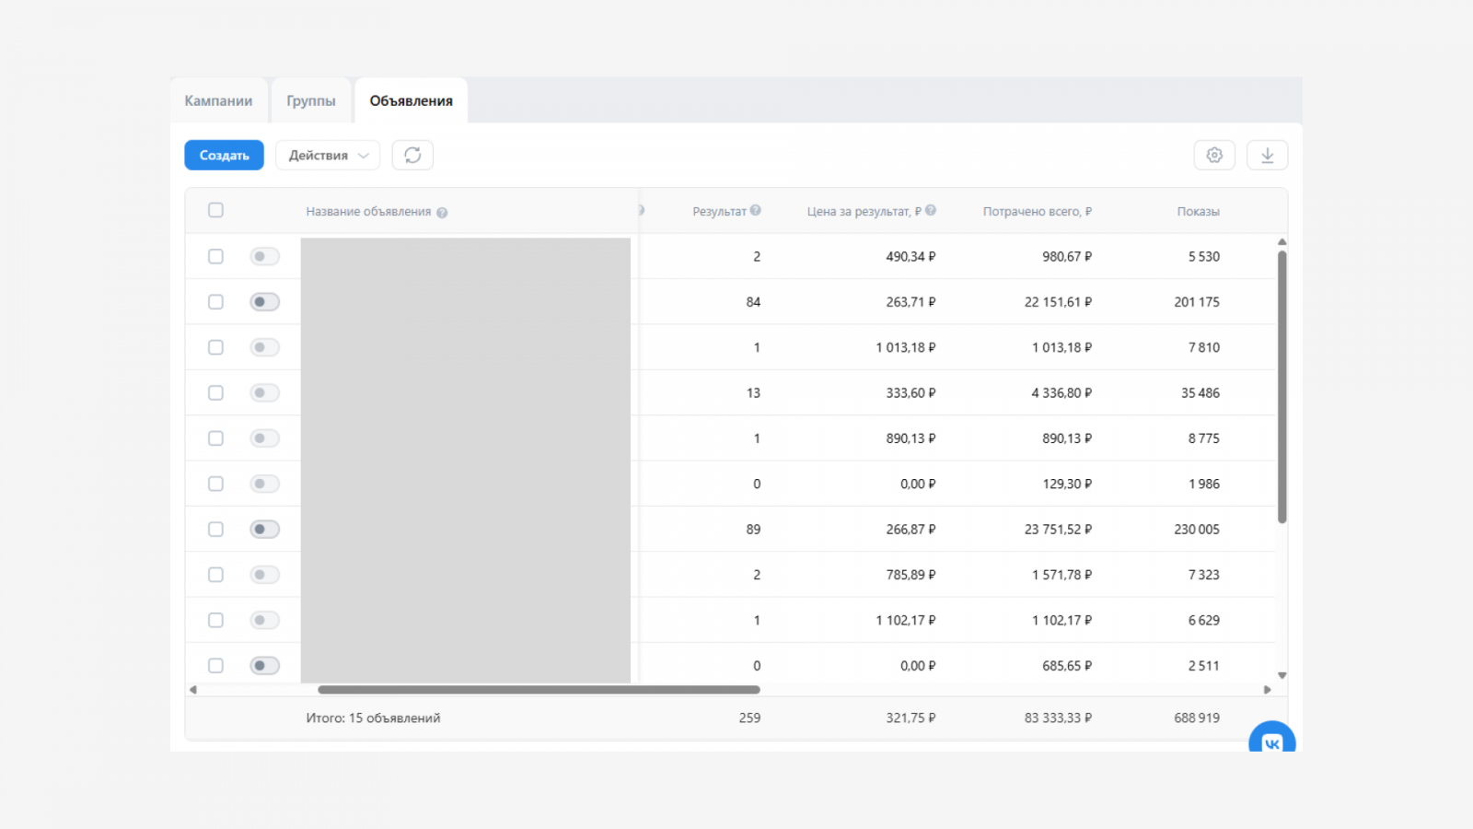The width and height of the screenshot is (1473, 829).
Task: Click help icon next to Результат header
Action: point(755,210)
